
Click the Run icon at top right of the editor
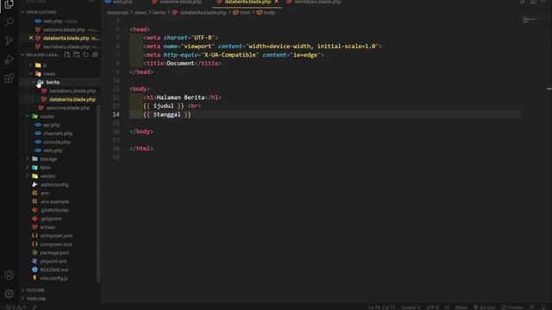pos(523,2)
